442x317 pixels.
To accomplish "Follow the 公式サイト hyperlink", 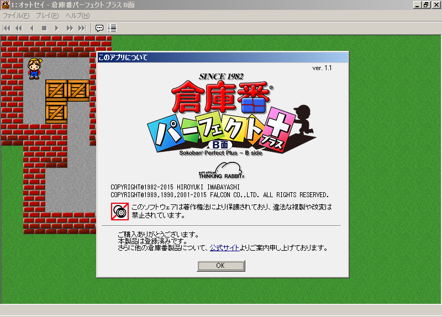I will pyautogui.click(x=224, y=248).
